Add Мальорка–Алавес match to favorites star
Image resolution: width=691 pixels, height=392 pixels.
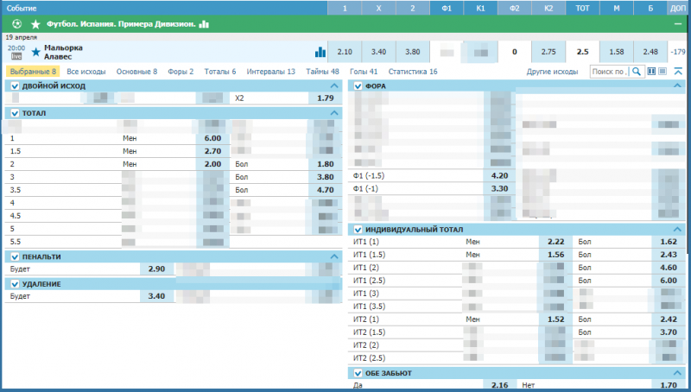35,52
